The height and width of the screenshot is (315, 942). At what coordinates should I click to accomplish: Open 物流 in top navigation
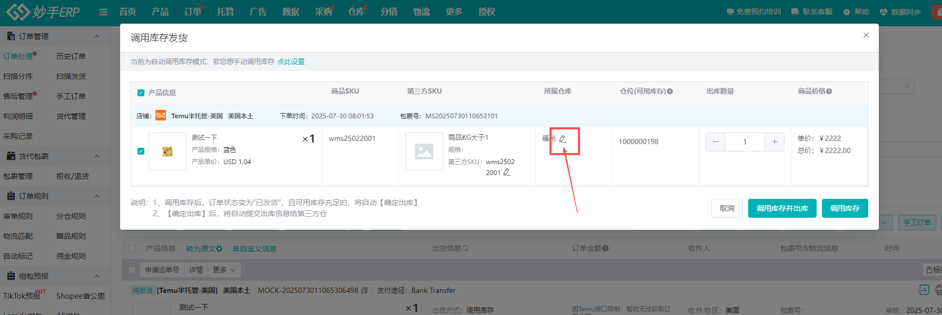[421, 12]
